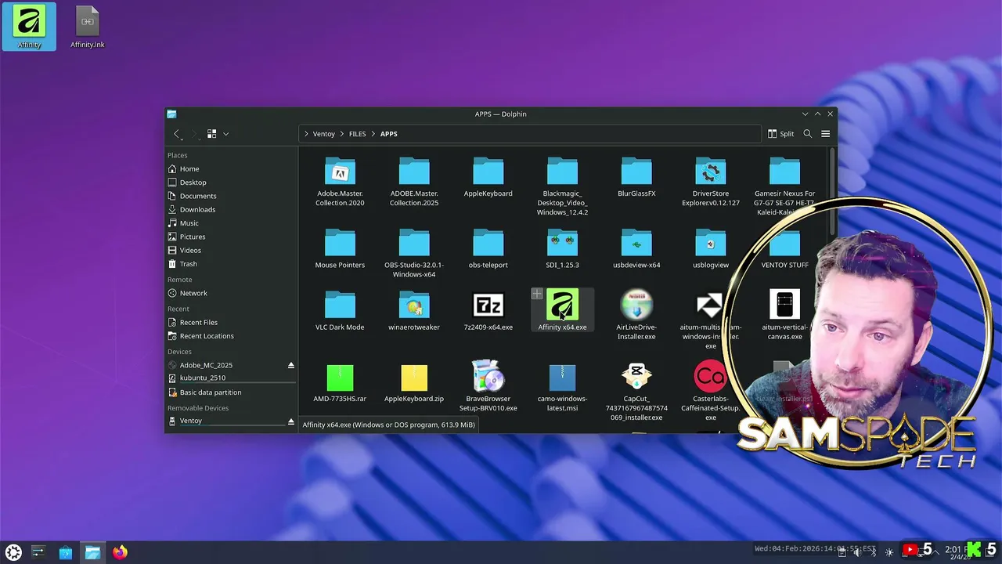Expand breadcrumb chevron before FILES
1002x564 pixels.
point(342,134)
